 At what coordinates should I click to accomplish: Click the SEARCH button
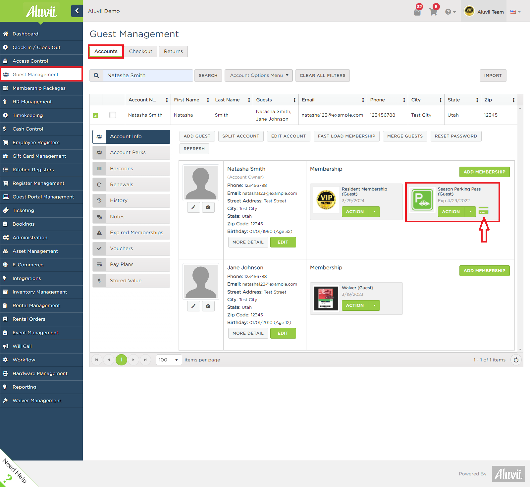208,76
